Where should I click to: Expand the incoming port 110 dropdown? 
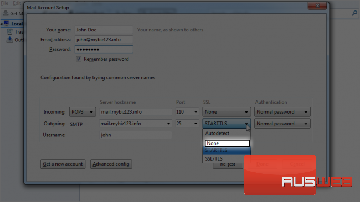click(x=187, y=112)
